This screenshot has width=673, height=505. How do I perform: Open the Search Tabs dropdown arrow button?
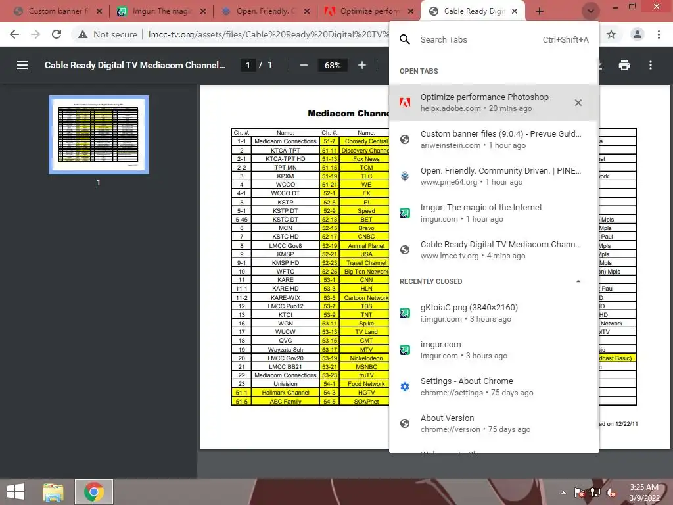tap(591, 11)
